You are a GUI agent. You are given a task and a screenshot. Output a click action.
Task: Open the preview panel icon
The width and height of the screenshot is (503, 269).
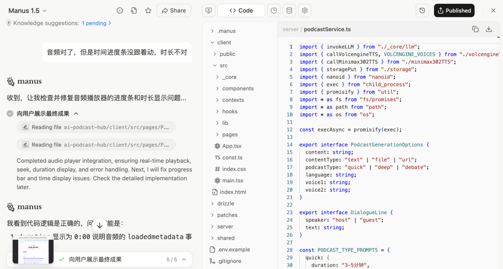pos(208,11)
